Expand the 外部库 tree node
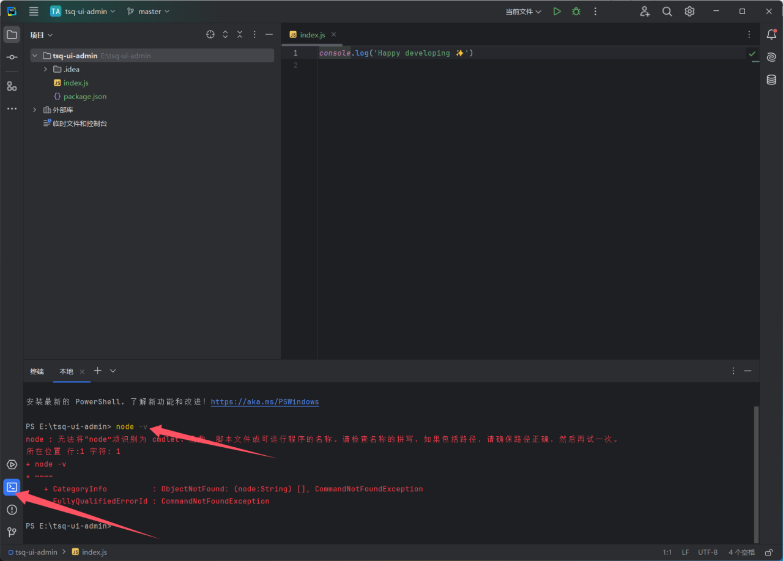The image size is (783, 561). pyautogui.click(x=35, y=110)
